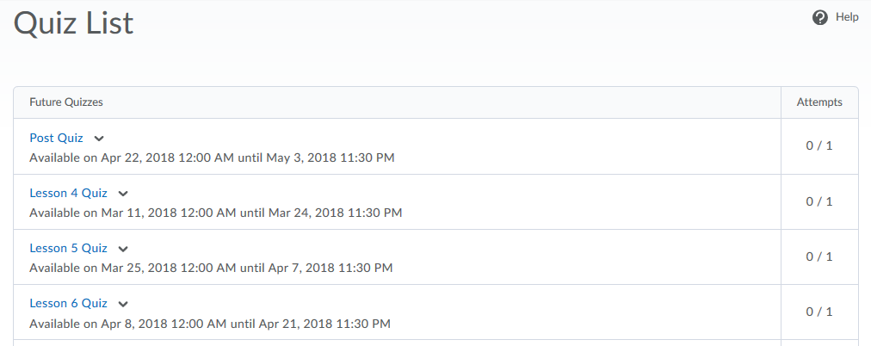Click the Attempts column header
The width and height of the screenshot is (871, 346).
(819, 102)
